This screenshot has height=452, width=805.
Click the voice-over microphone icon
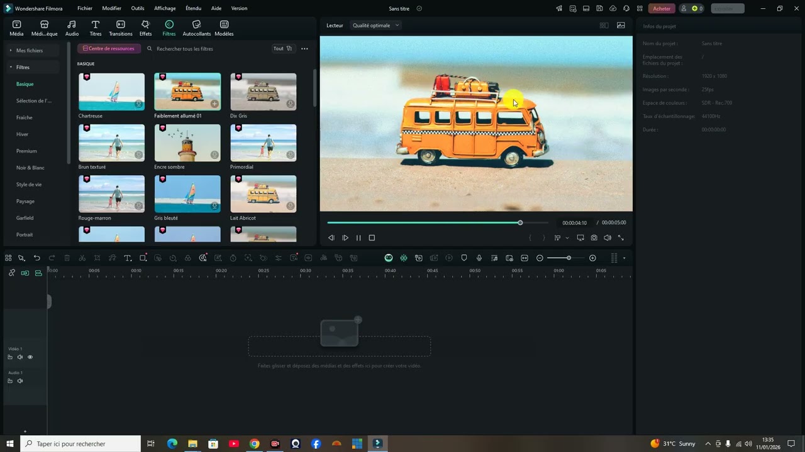[479, 258]
